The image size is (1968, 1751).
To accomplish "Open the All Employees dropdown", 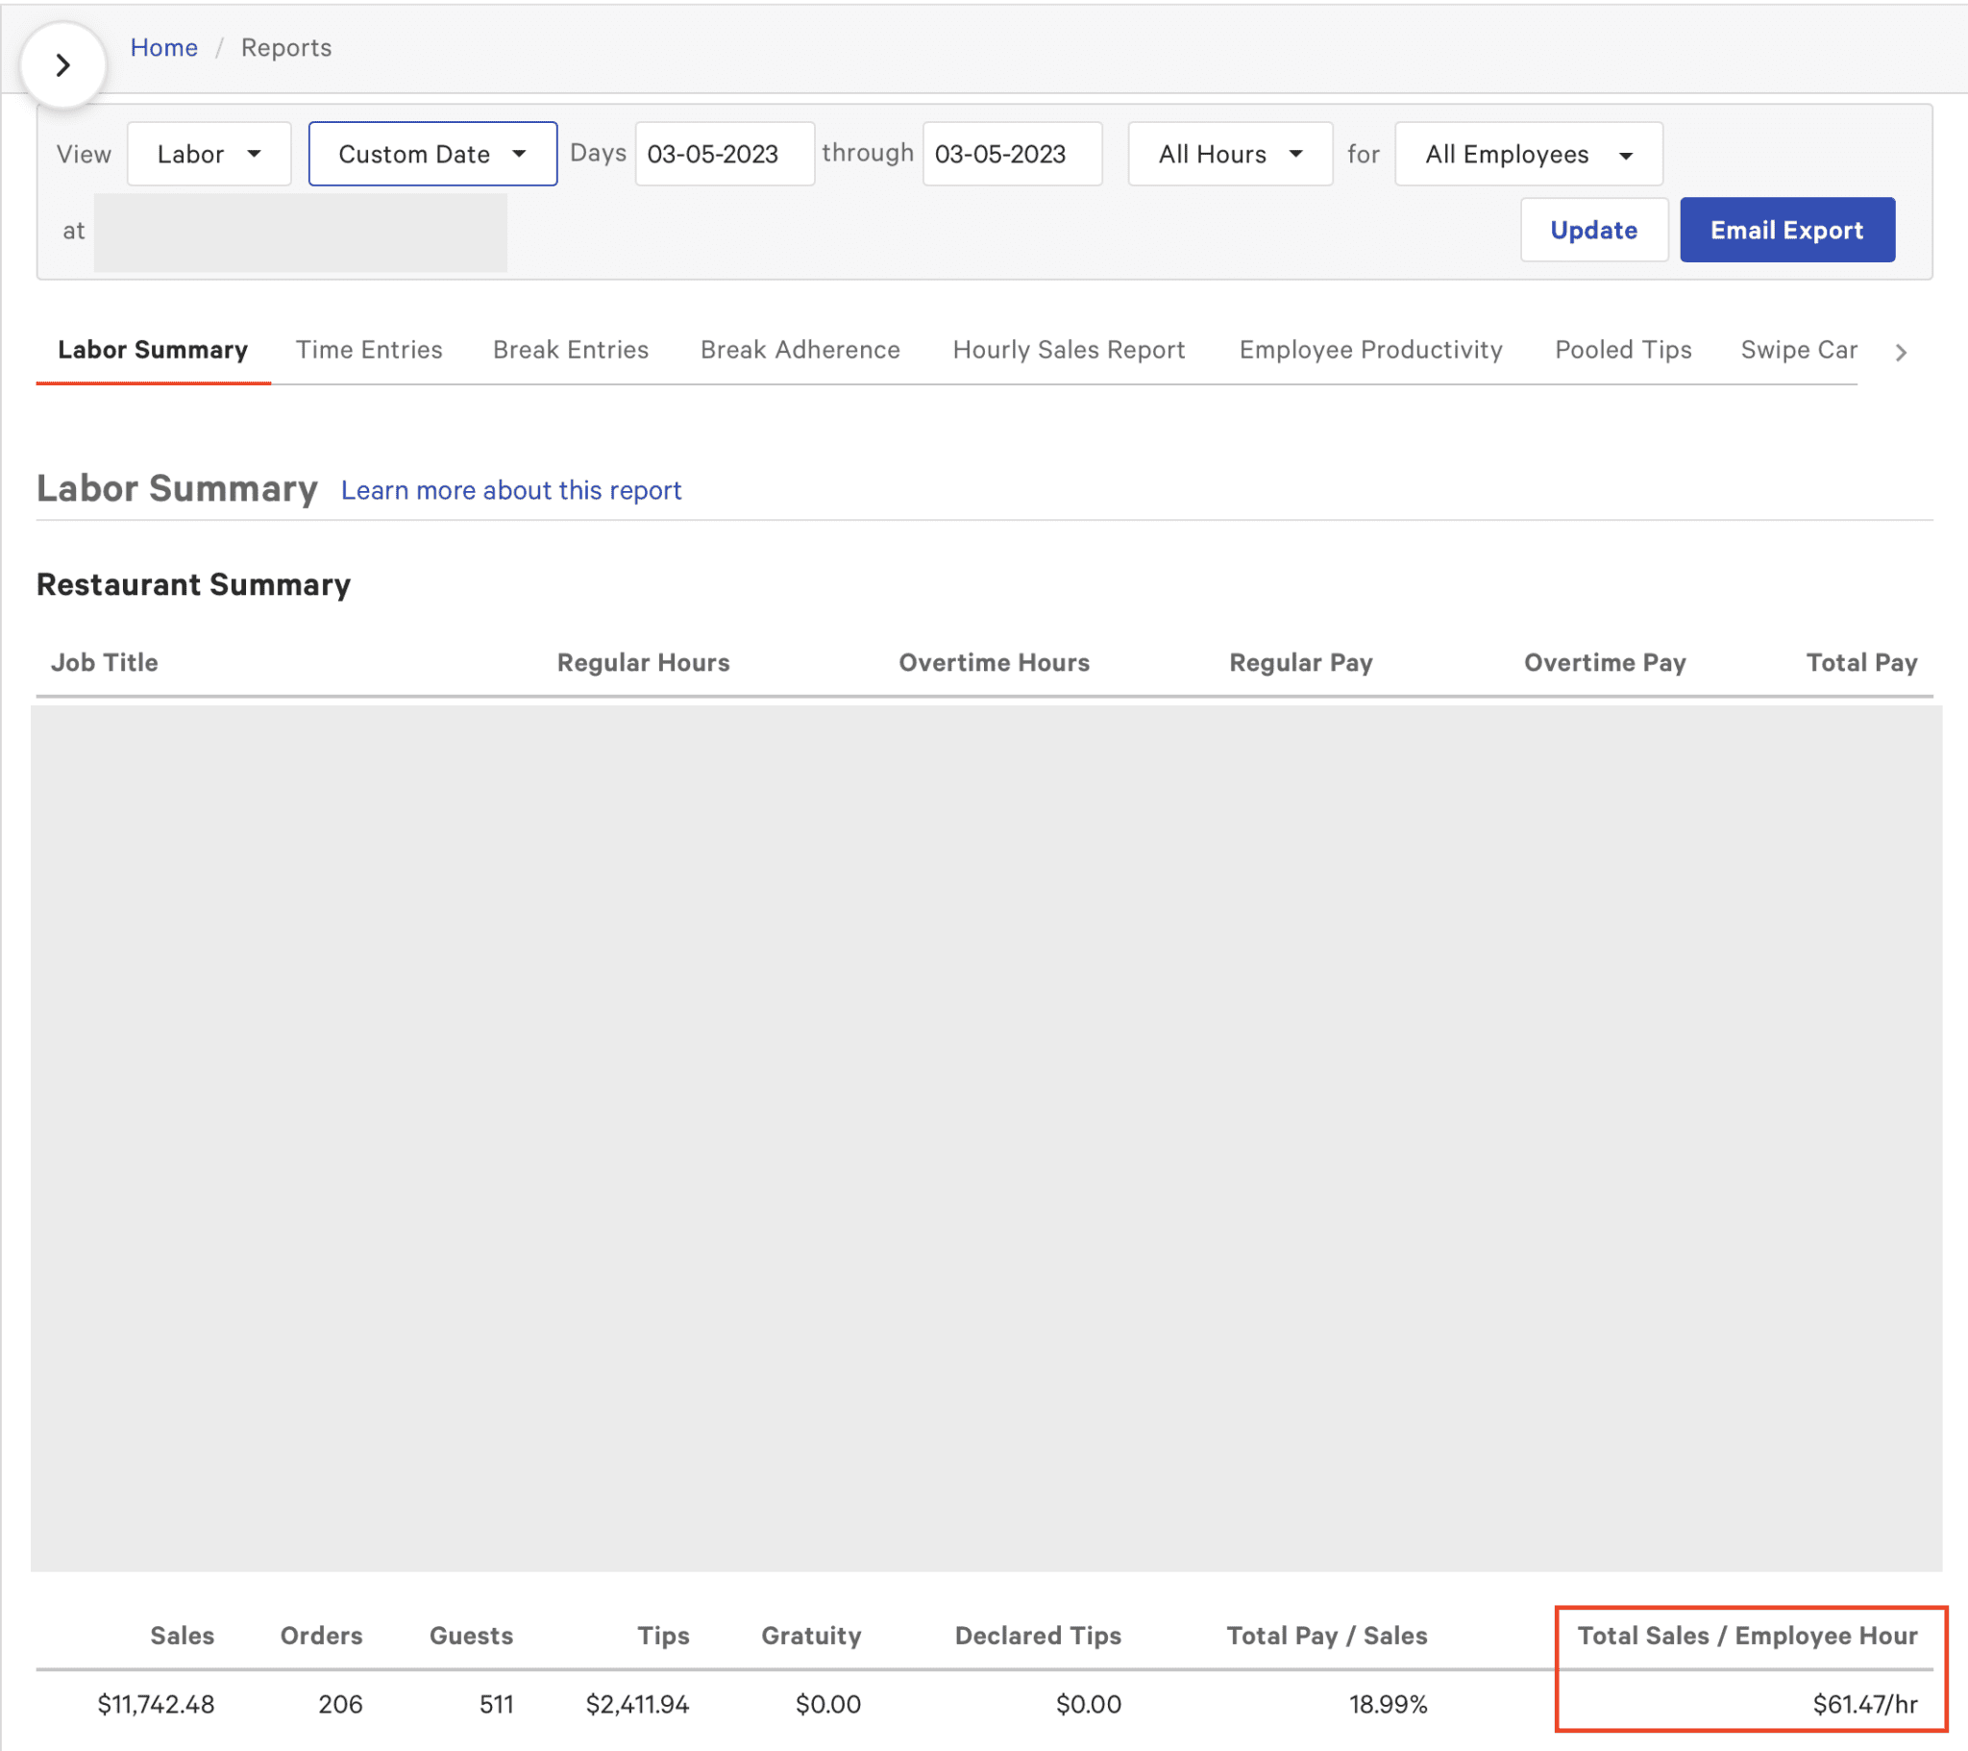I will pos(1528,154).
